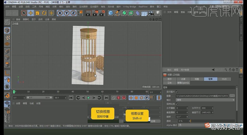Open the V-Ray Bridge menu
This screenshot has width=247, height=135.
pyautogui.click(x=130, y=7)
